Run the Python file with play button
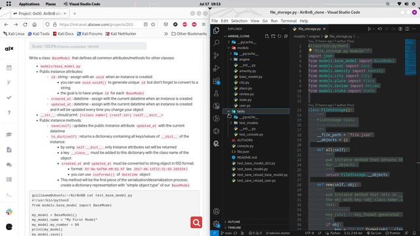Screen dimensions: 420x236 [x=369, y=29]
